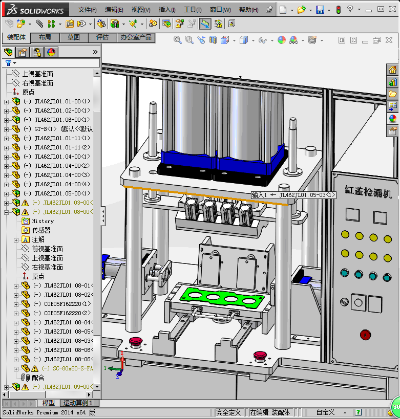Click the Update SpeedPak icon
The width and height of the screenshot is (400, 419).
(218, 24)
